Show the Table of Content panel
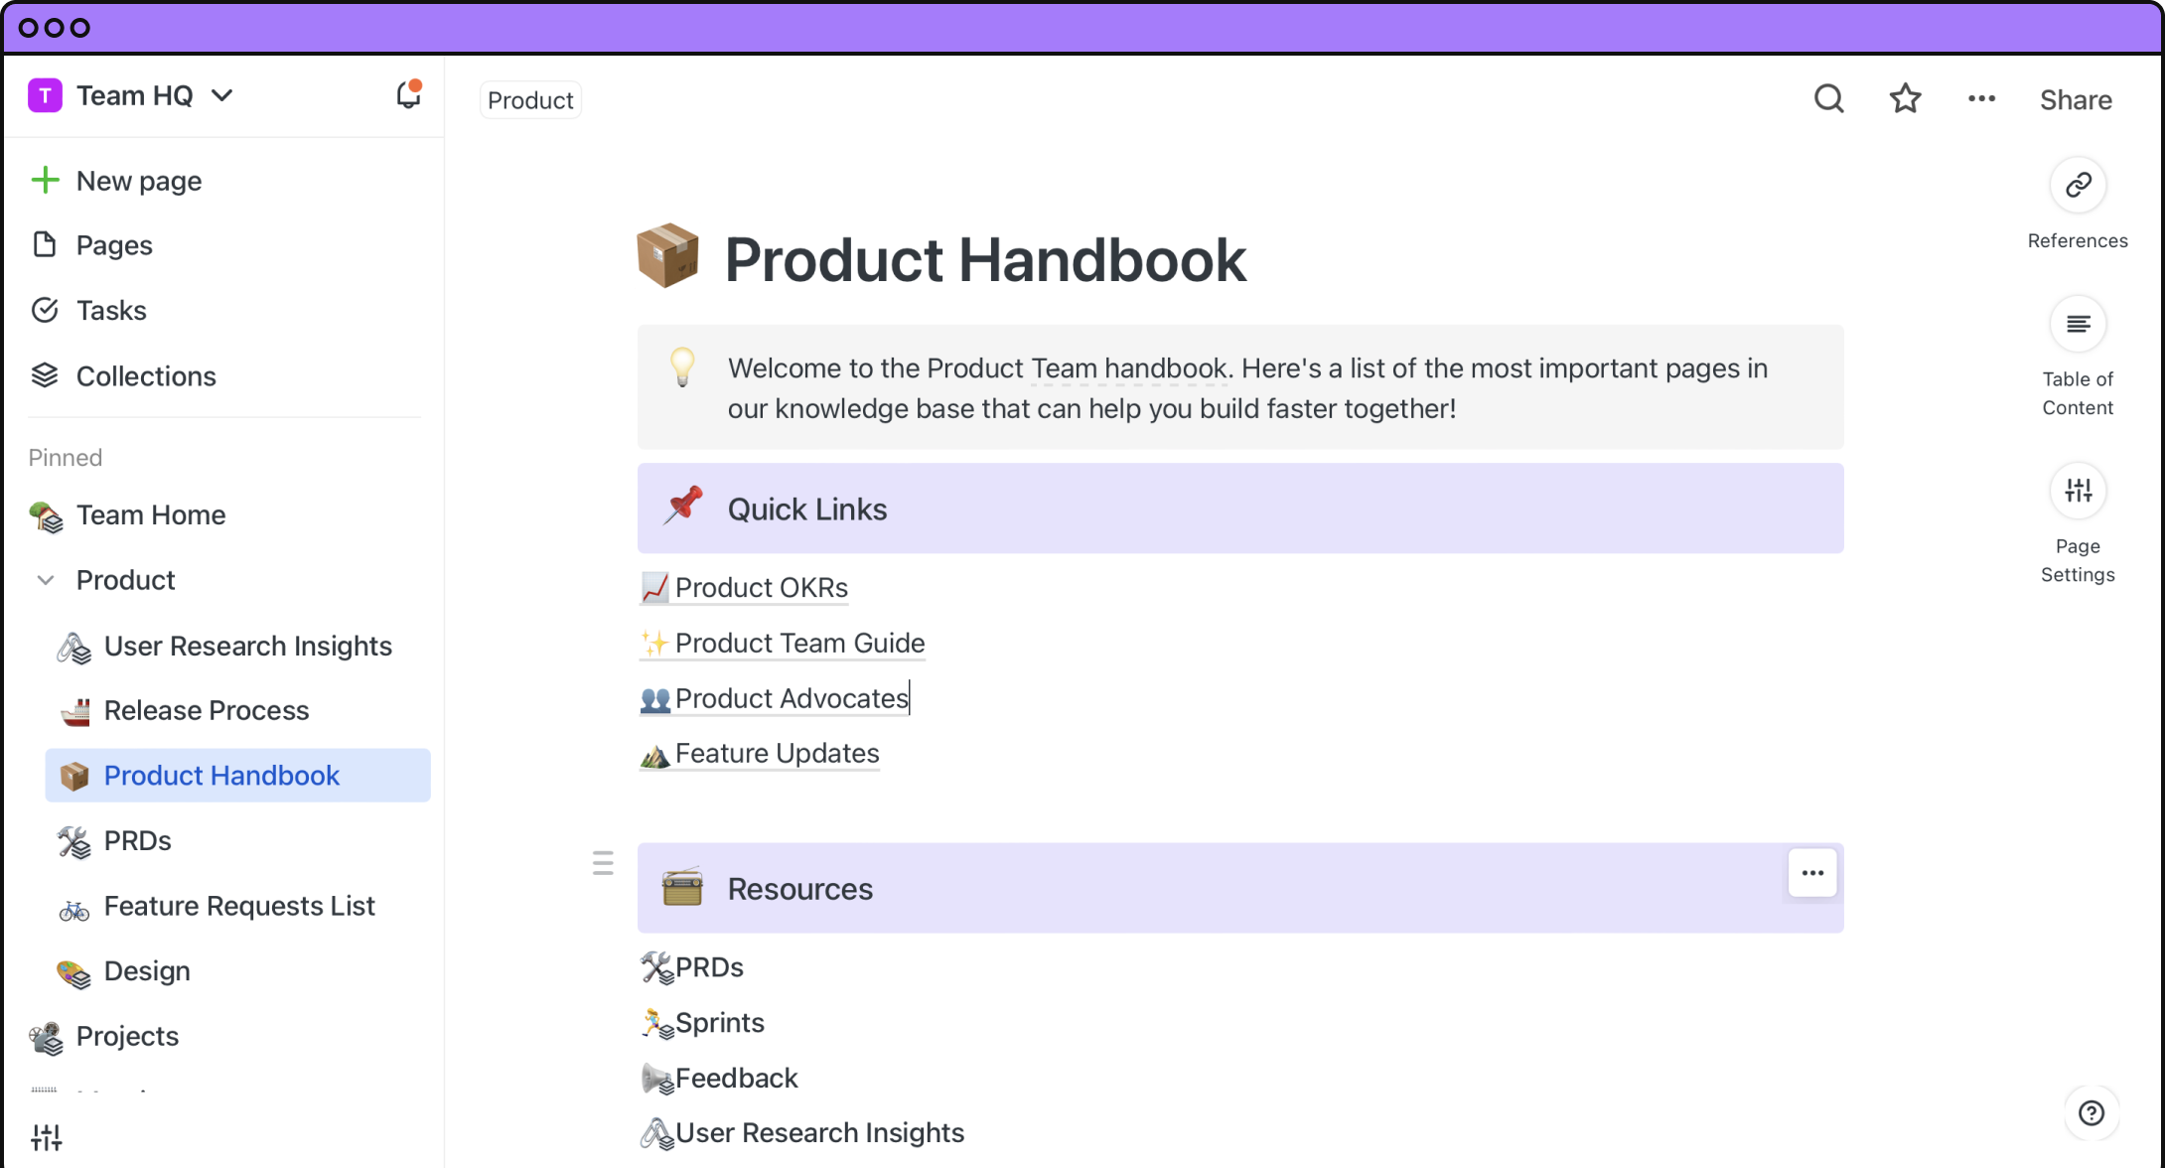This screenshot has width=2165, height=1168. tap(2078, 325)
